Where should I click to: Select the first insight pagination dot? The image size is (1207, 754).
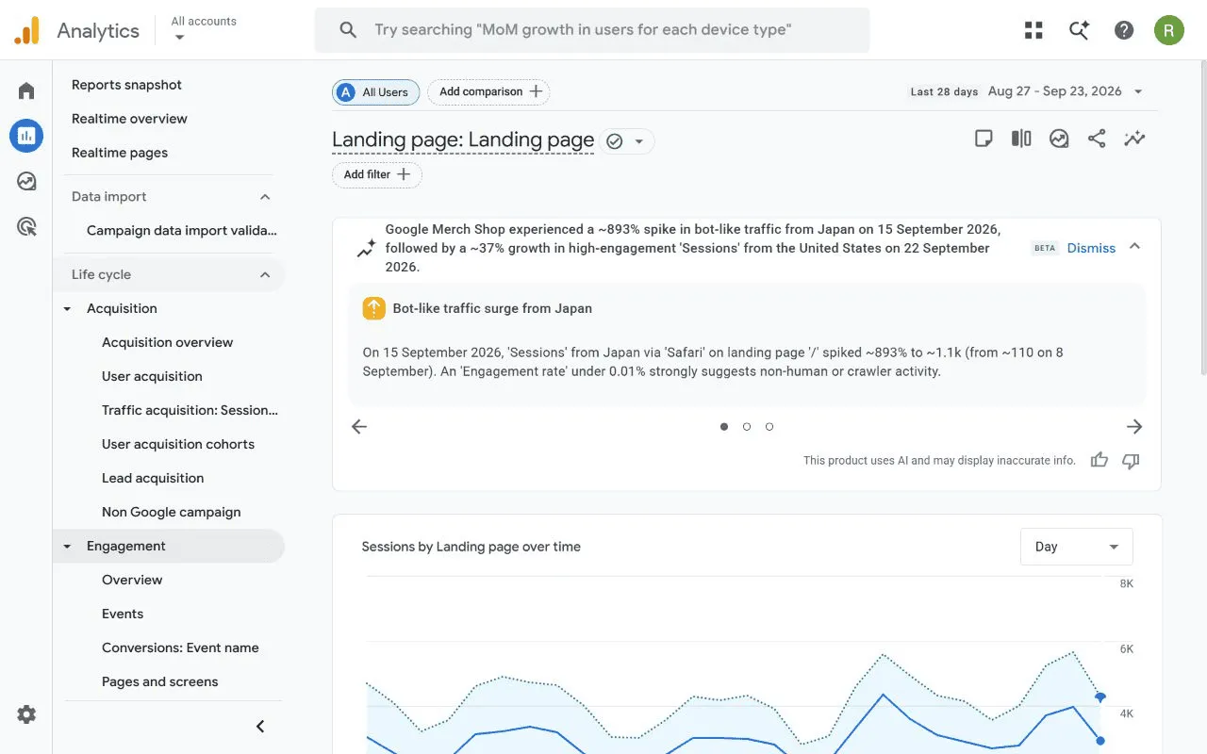coord(724,427)
